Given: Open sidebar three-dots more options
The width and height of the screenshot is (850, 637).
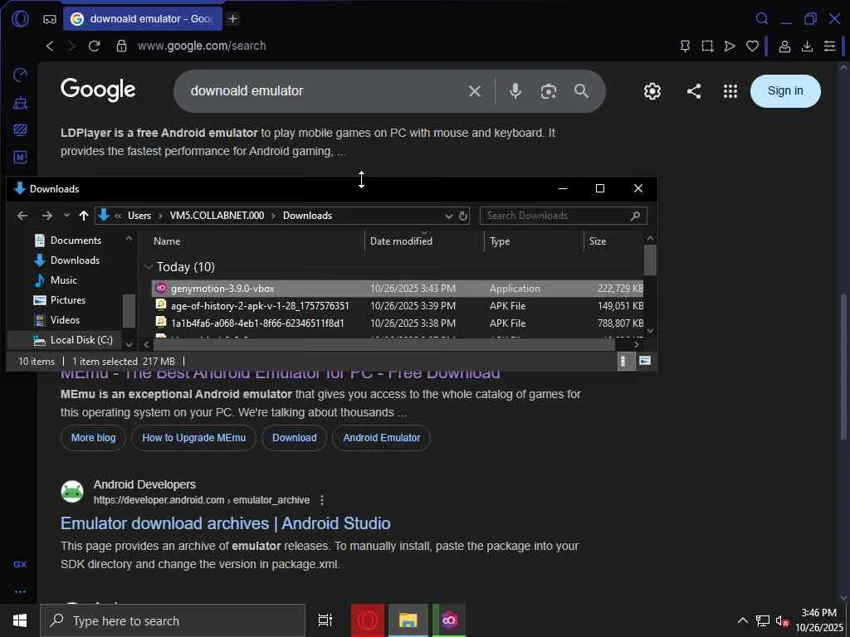Looking at the screenshot, I should click(20, 591).
